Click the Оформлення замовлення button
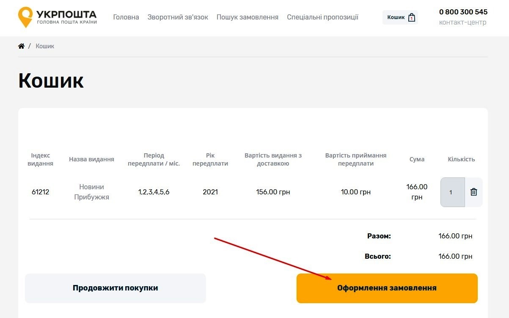 387,288
